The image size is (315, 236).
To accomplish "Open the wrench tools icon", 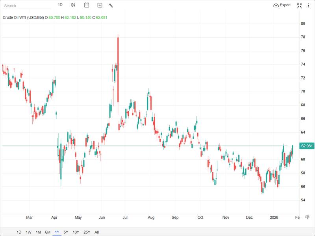I will point(111,5).
